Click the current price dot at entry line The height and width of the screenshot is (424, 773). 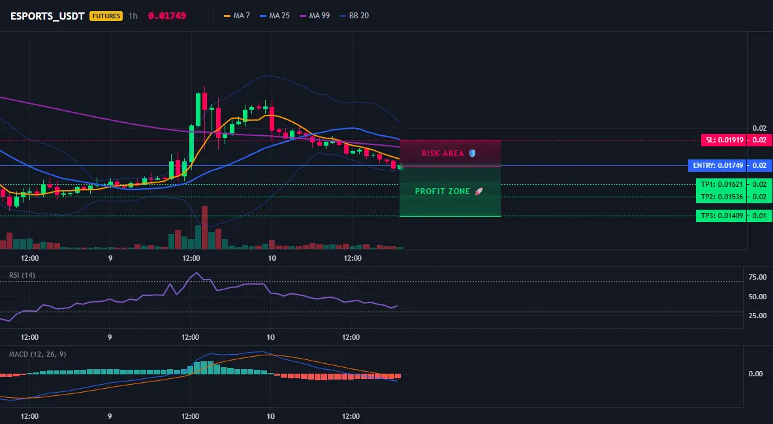400,168
